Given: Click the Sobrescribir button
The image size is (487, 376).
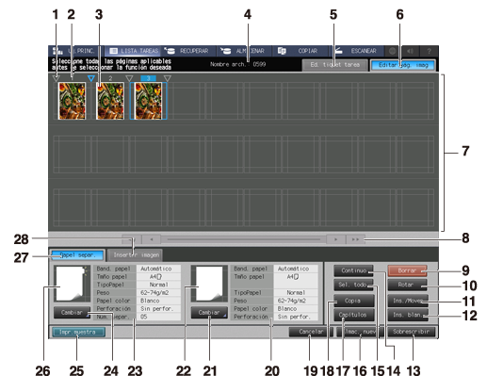Looking at the screenshot, I should click(x=412, y=332).
